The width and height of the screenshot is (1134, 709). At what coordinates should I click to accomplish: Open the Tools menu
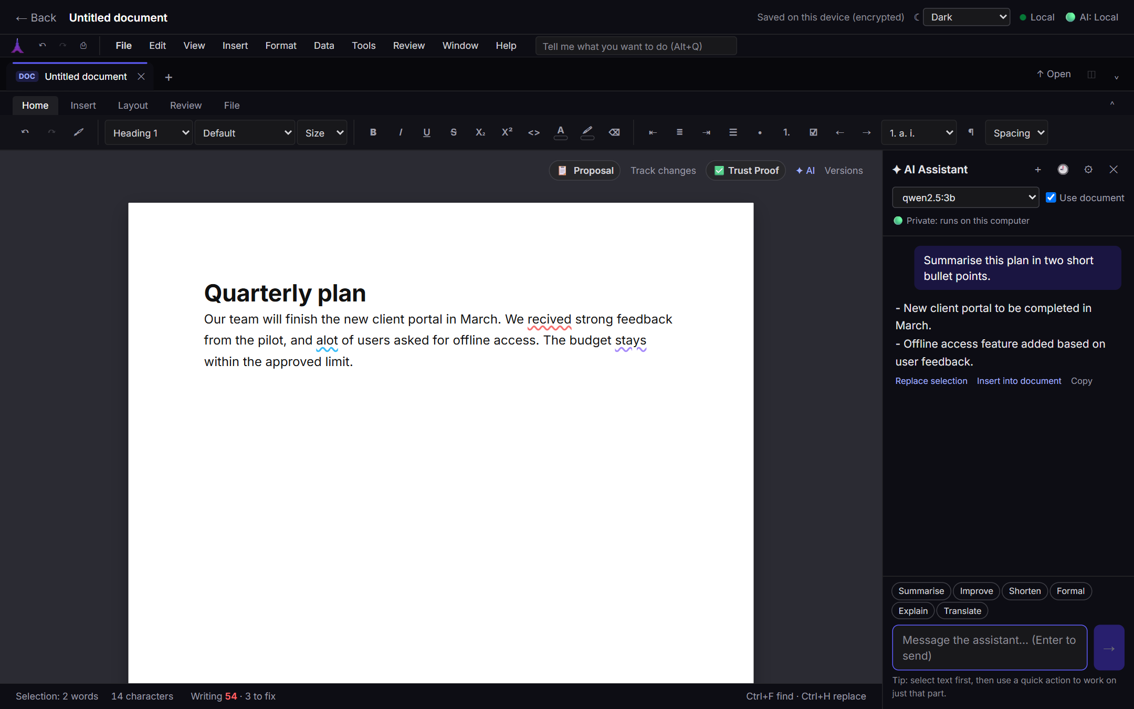tap(363, 46)
